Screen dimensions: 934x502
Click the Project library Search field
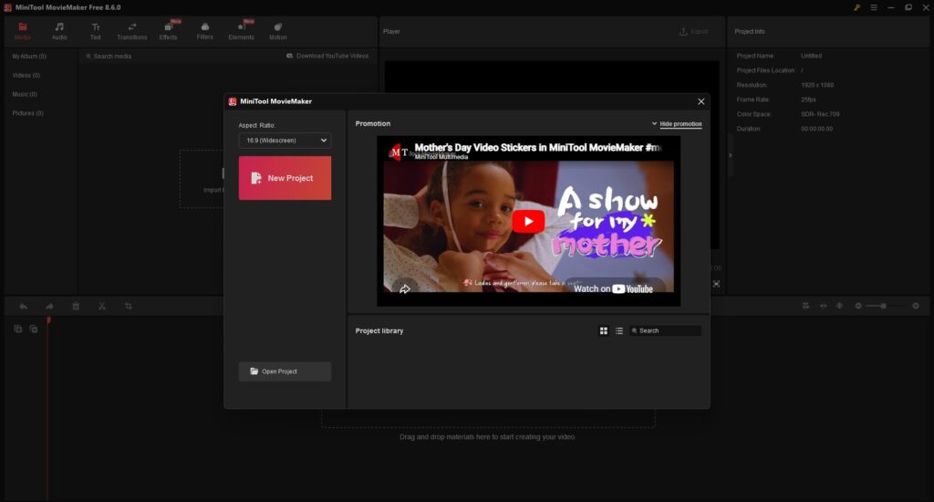665,331
